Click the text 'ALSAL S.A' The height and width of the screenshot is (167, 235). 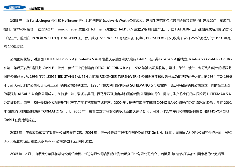26,94
